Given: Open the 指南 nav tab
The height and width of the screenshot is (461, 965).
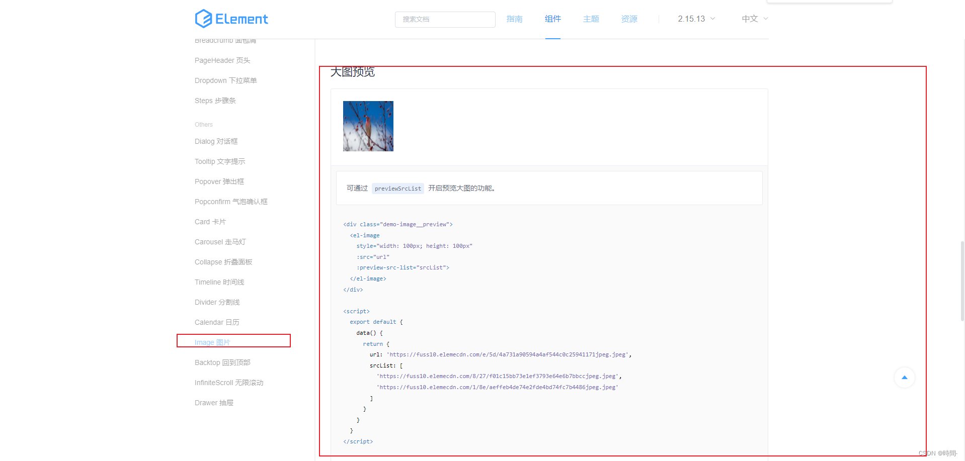Looking at the screenshot, I should [514, 19].
